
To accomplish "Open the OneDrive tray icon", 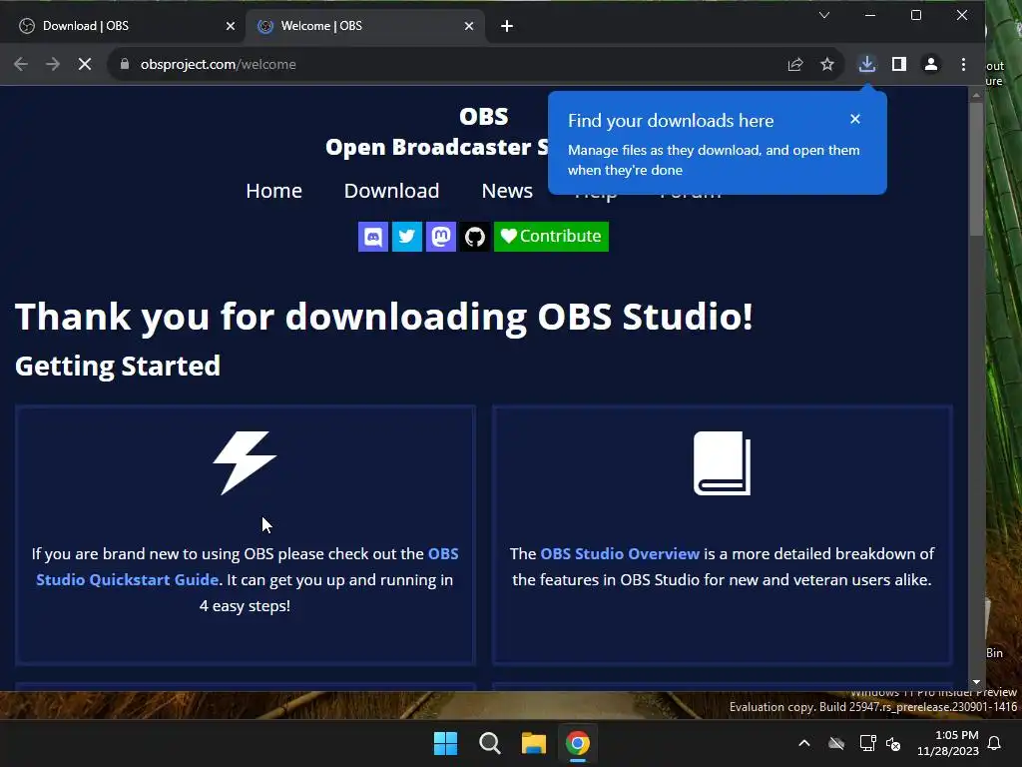I will [x=836, y=743].
